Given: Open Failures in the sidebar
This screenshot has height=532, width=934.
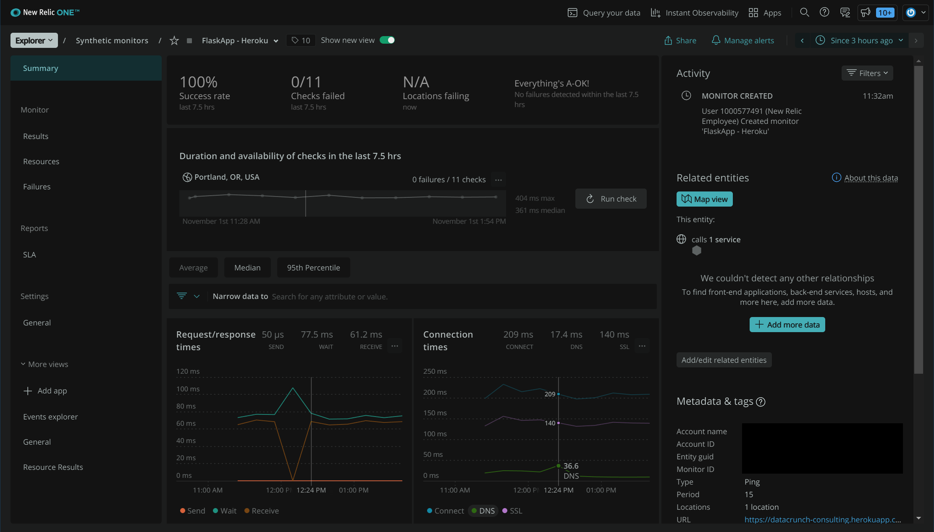Looking at the screenshot, I should 37,186.
